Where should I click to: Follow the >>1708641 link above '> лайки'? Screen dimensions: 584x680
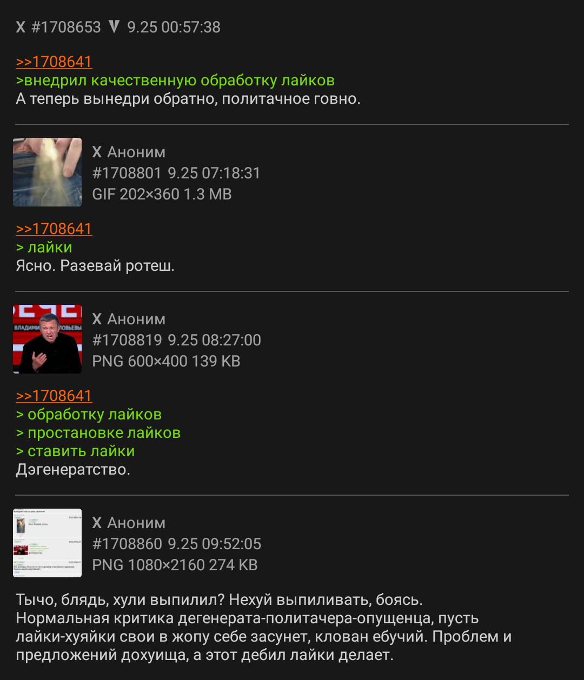[54, 229]
